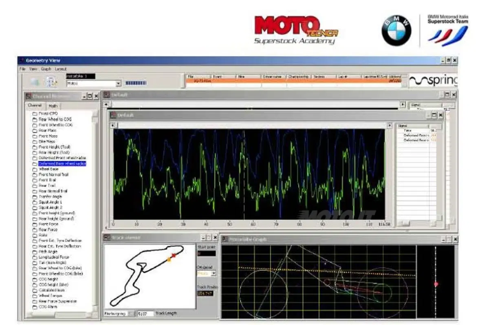Select the Transfer Angle channel
Screen dimensions: 489x325
pos(51,197)
